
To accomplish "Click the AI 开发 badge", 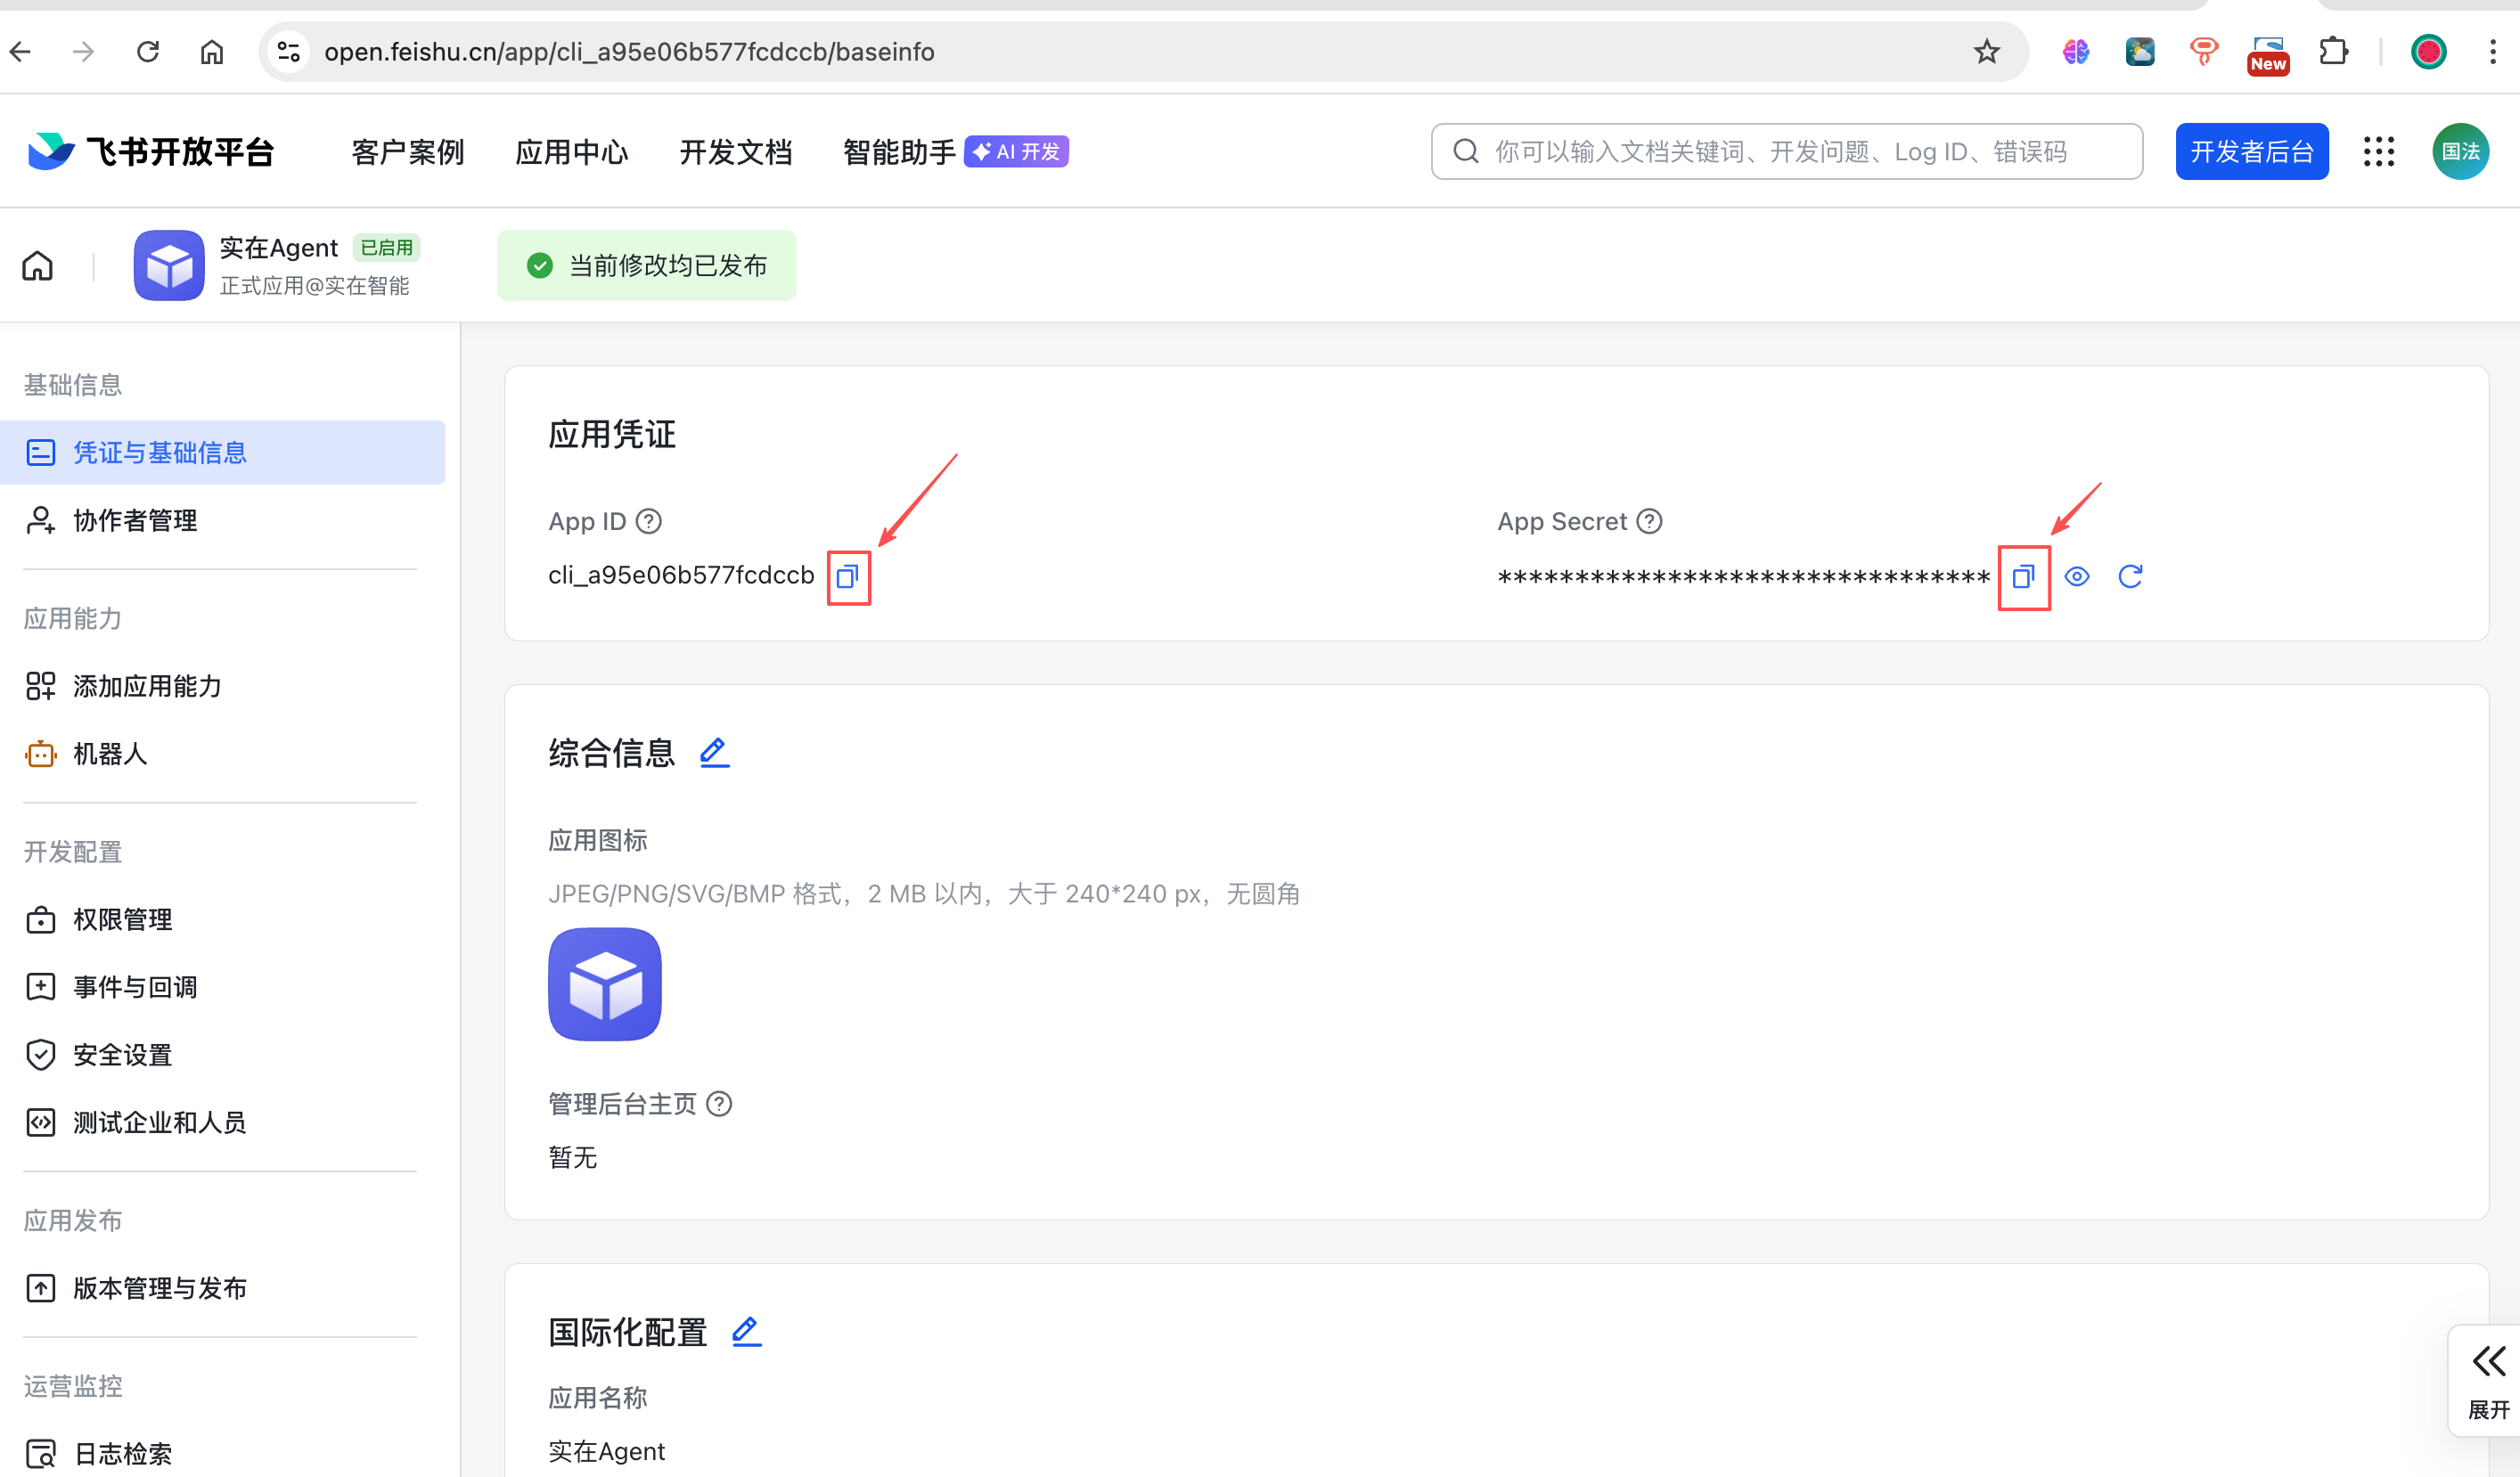I will (1017, 151).
